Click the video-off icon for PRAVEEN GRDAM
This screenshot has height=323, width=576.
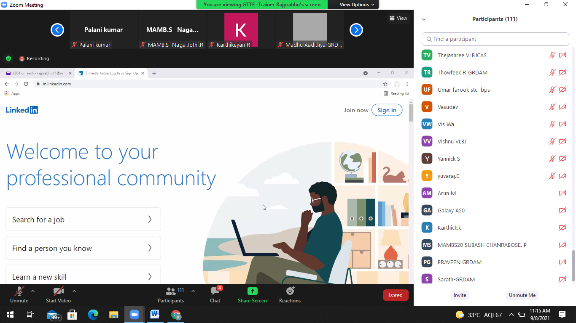563,262
